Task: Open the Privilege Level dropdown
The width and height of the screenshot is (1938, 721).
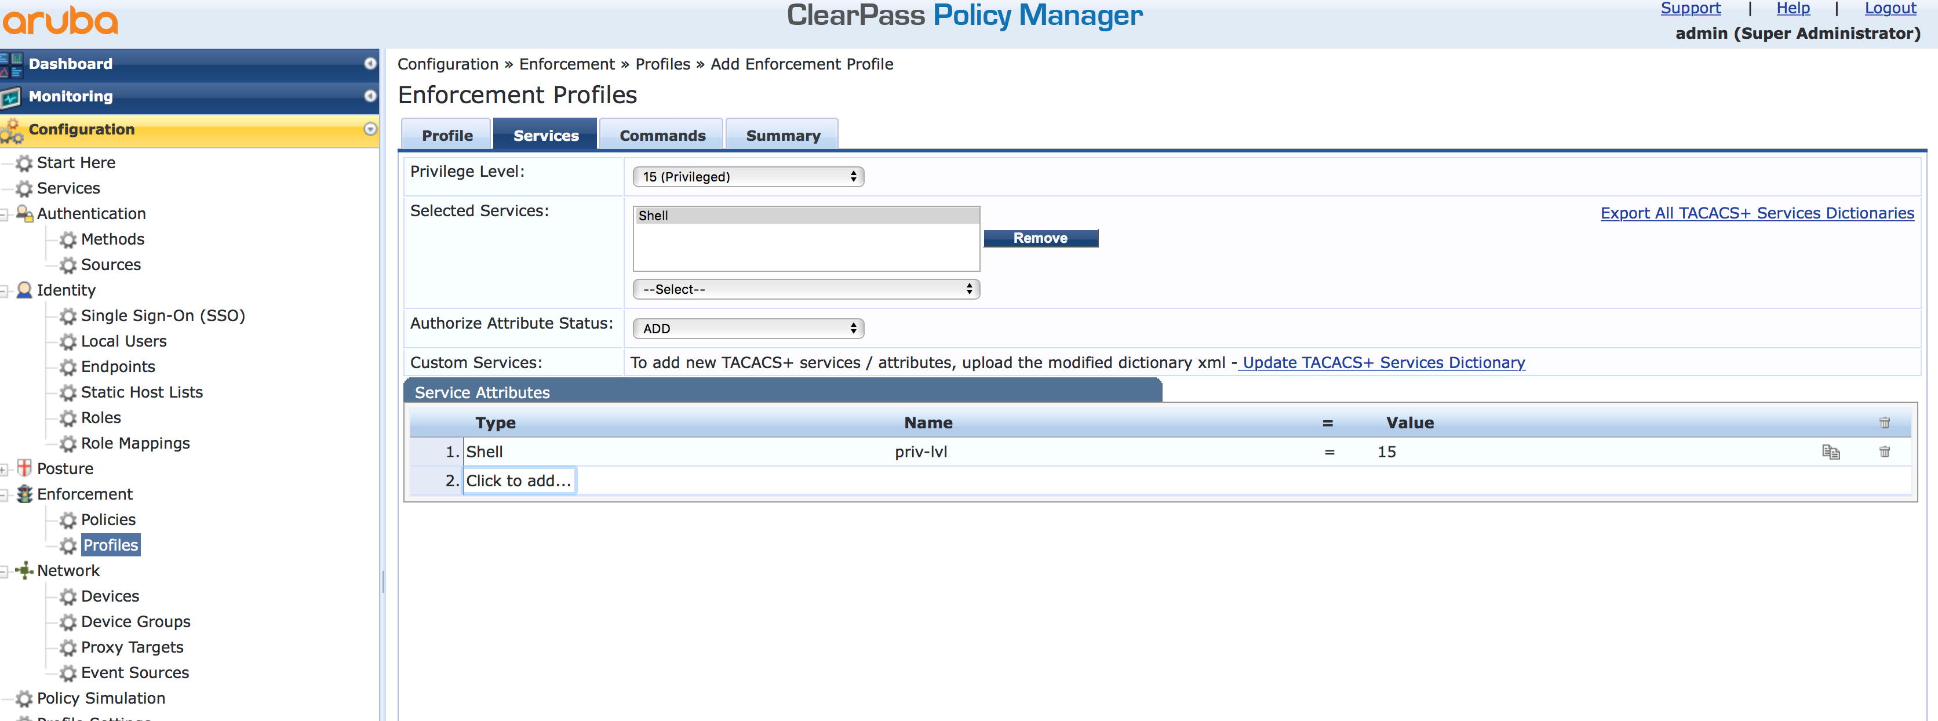Action: 747,176
